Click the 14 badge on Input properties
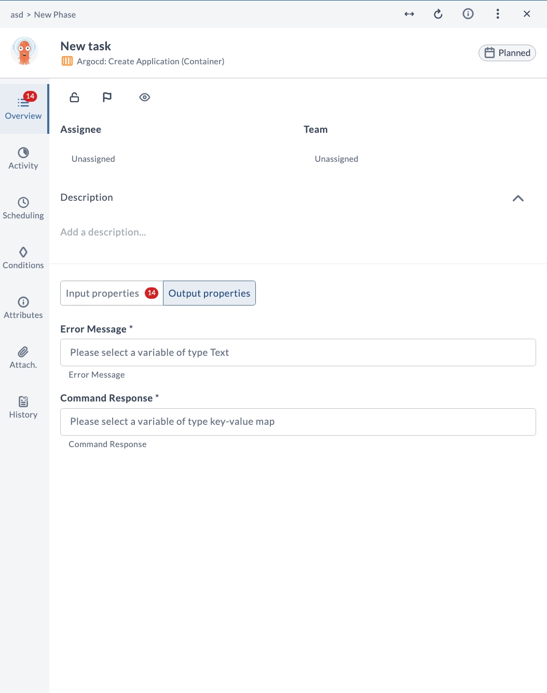 pyautogui.click(x=152, y=293)
